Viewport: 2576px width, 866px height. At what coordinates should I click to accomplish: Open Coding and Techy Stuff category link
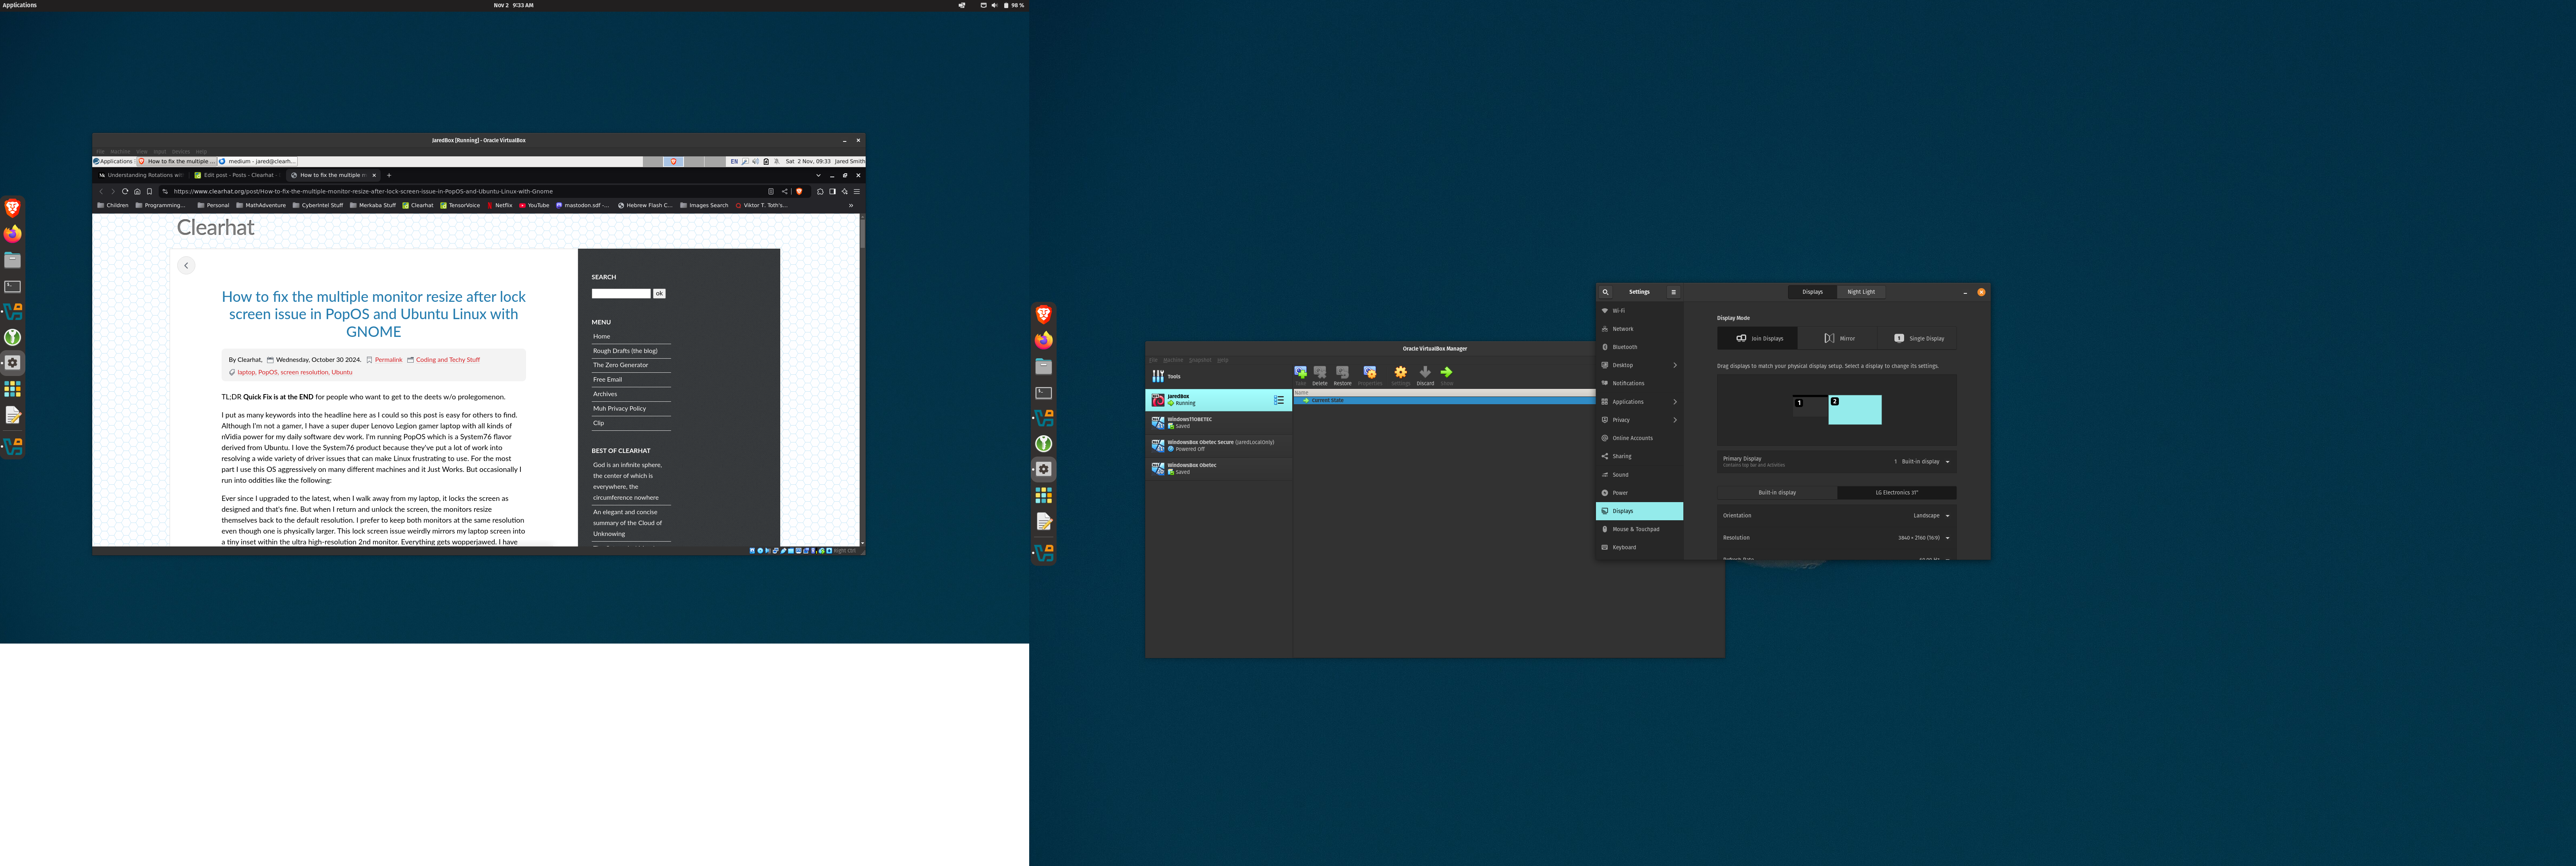coord(448,360)
